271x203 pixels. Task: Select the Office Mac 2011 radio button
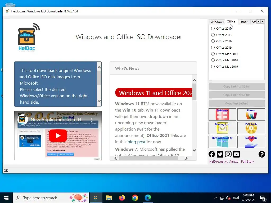click(x=213, y=54)
